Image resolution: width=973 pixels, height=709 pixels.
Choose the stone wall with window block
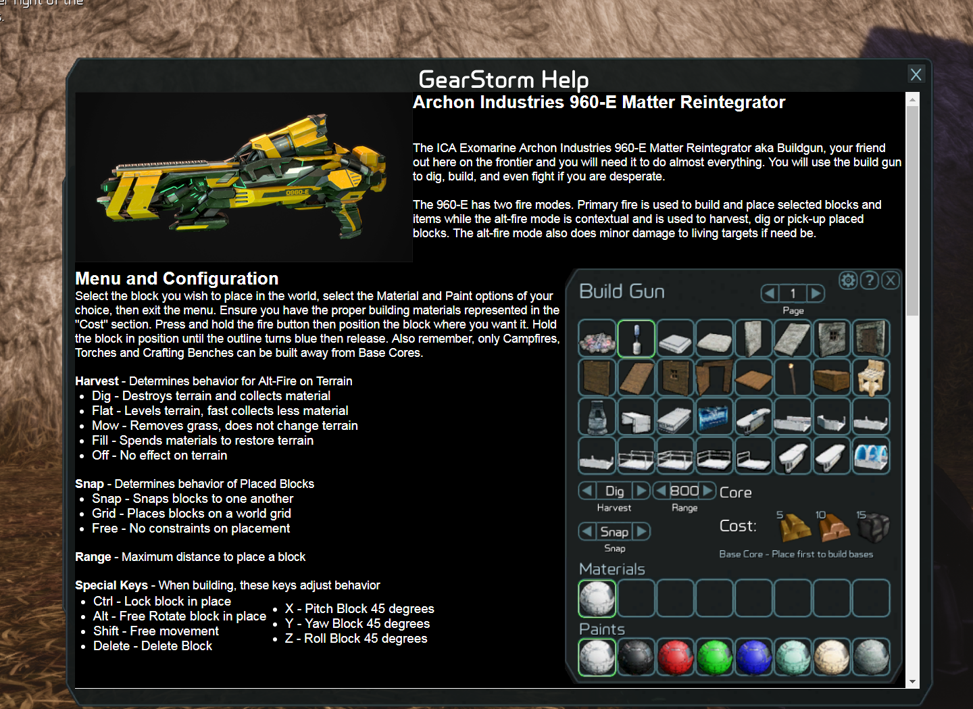pos(832,338)
